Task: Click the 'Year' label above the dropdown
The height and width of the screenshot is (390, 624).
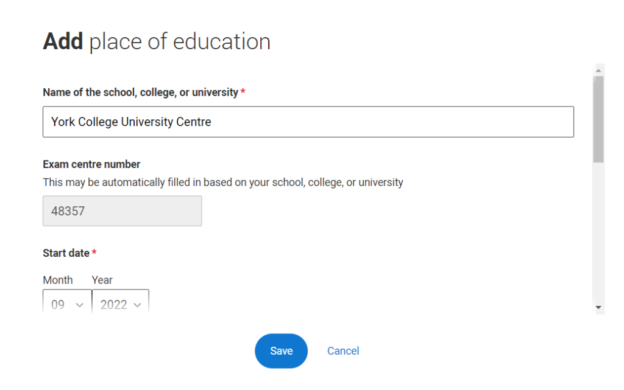Action: click(102, 280)
